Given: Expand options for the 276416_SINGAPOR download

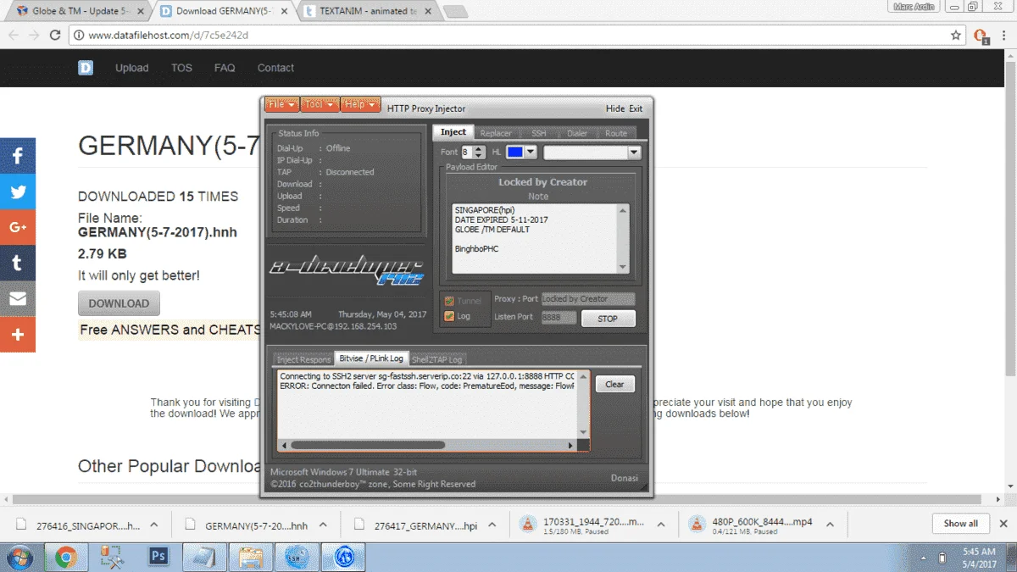Looking at the screenshot, I should tap(154, 525).
